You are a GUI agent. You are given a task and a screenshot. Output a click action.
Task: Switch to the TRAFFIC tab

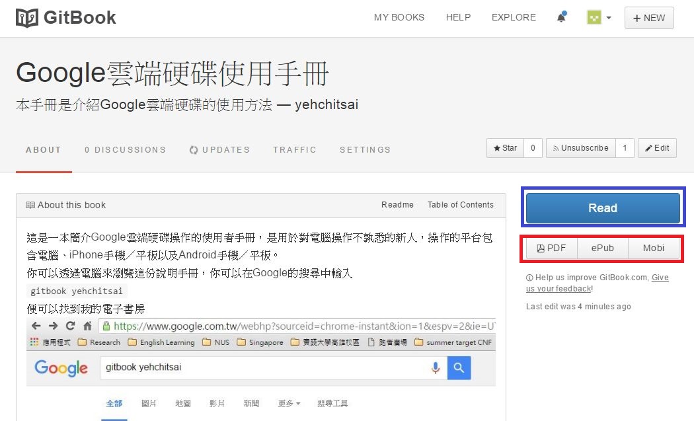(x=295, y=150)
